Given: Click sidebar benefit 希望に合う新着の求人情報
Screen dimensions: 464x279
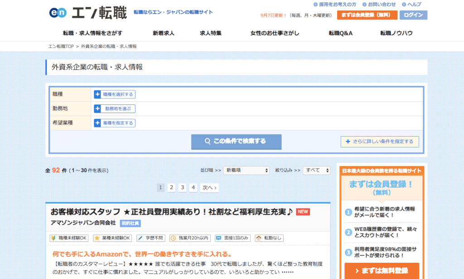Looking at the screenshot, I should (x=385, y=212).
